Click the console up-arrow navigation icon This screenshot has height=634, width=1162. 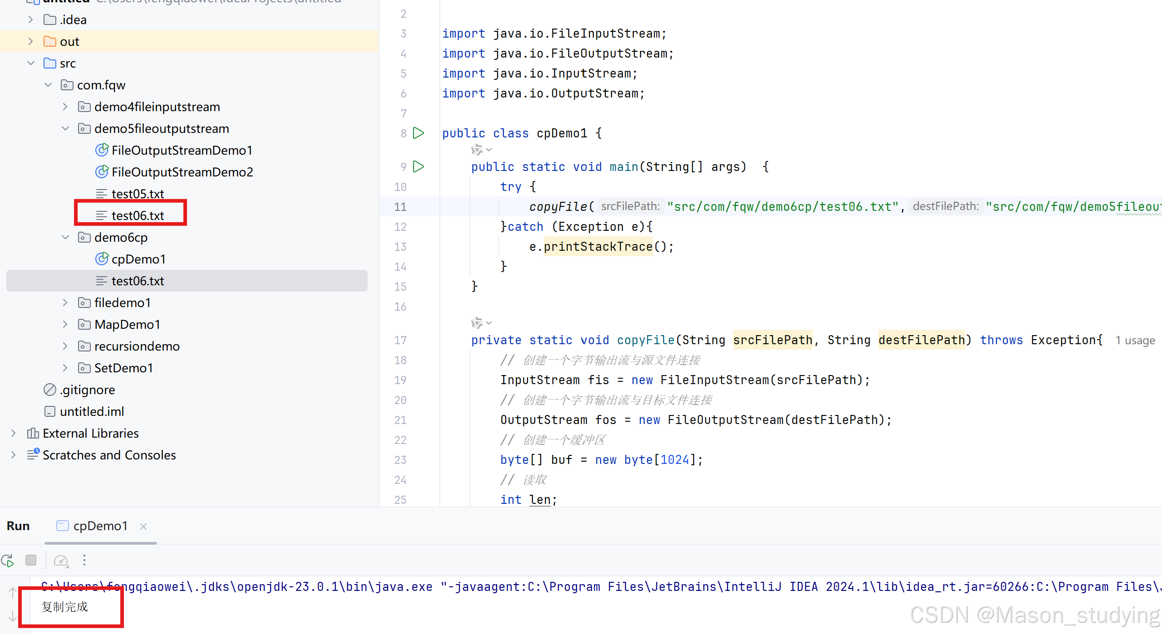pyautogui.click(x=13, y=592)
